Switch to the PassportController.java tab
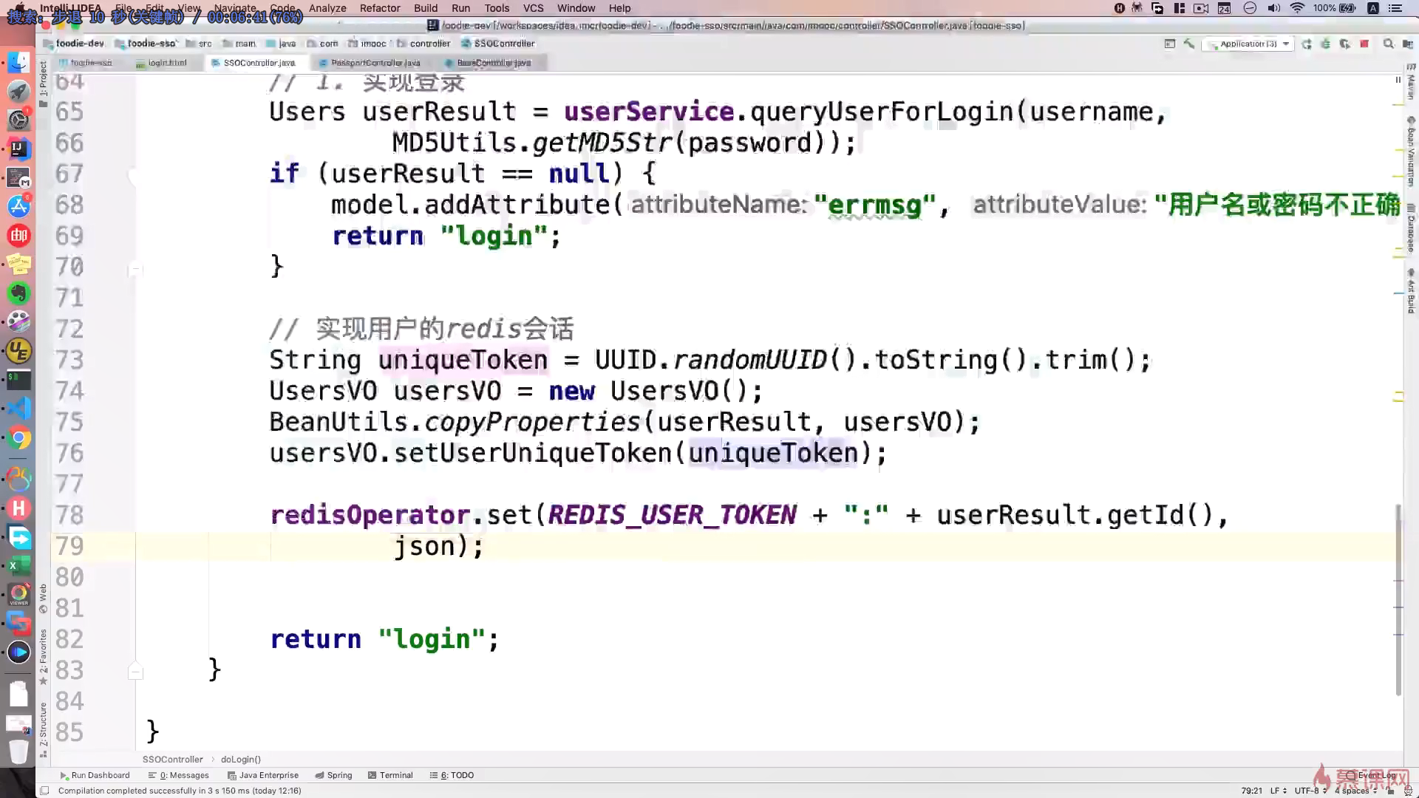The image size is (1419, 798). tap(375, 63)
